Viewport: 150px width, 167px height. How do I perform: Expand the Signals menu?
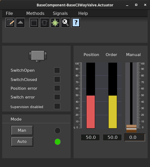point(60,14)
